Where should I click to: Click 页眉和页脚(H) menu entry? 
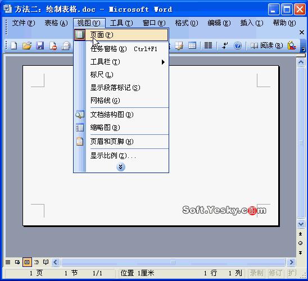tap(121, 142)
